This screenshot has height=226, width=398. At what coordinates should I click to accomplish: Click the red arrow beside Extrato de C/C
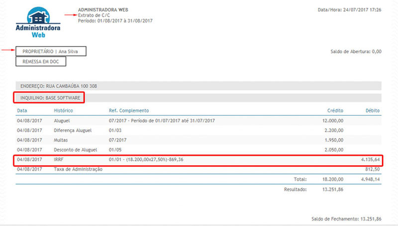click(70, 15)
